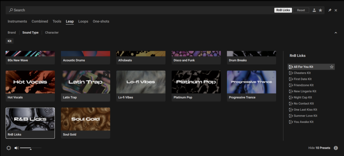Switch to the Instruments tab

(17, 22)
